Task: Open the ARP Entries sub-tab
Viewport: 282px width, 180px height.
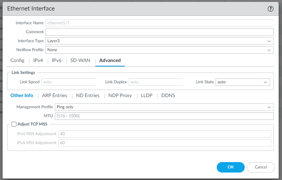Action: click(x=54, y=96)
